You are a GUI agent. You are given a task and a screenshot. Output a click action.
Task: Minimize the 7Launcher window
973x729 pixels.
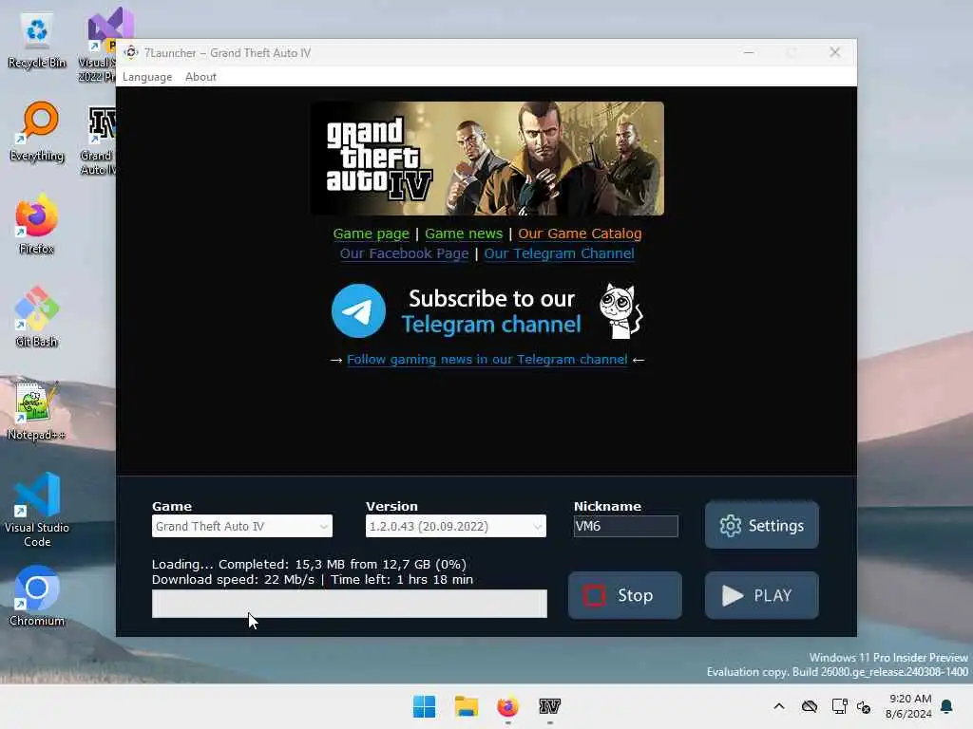[749, 53]
